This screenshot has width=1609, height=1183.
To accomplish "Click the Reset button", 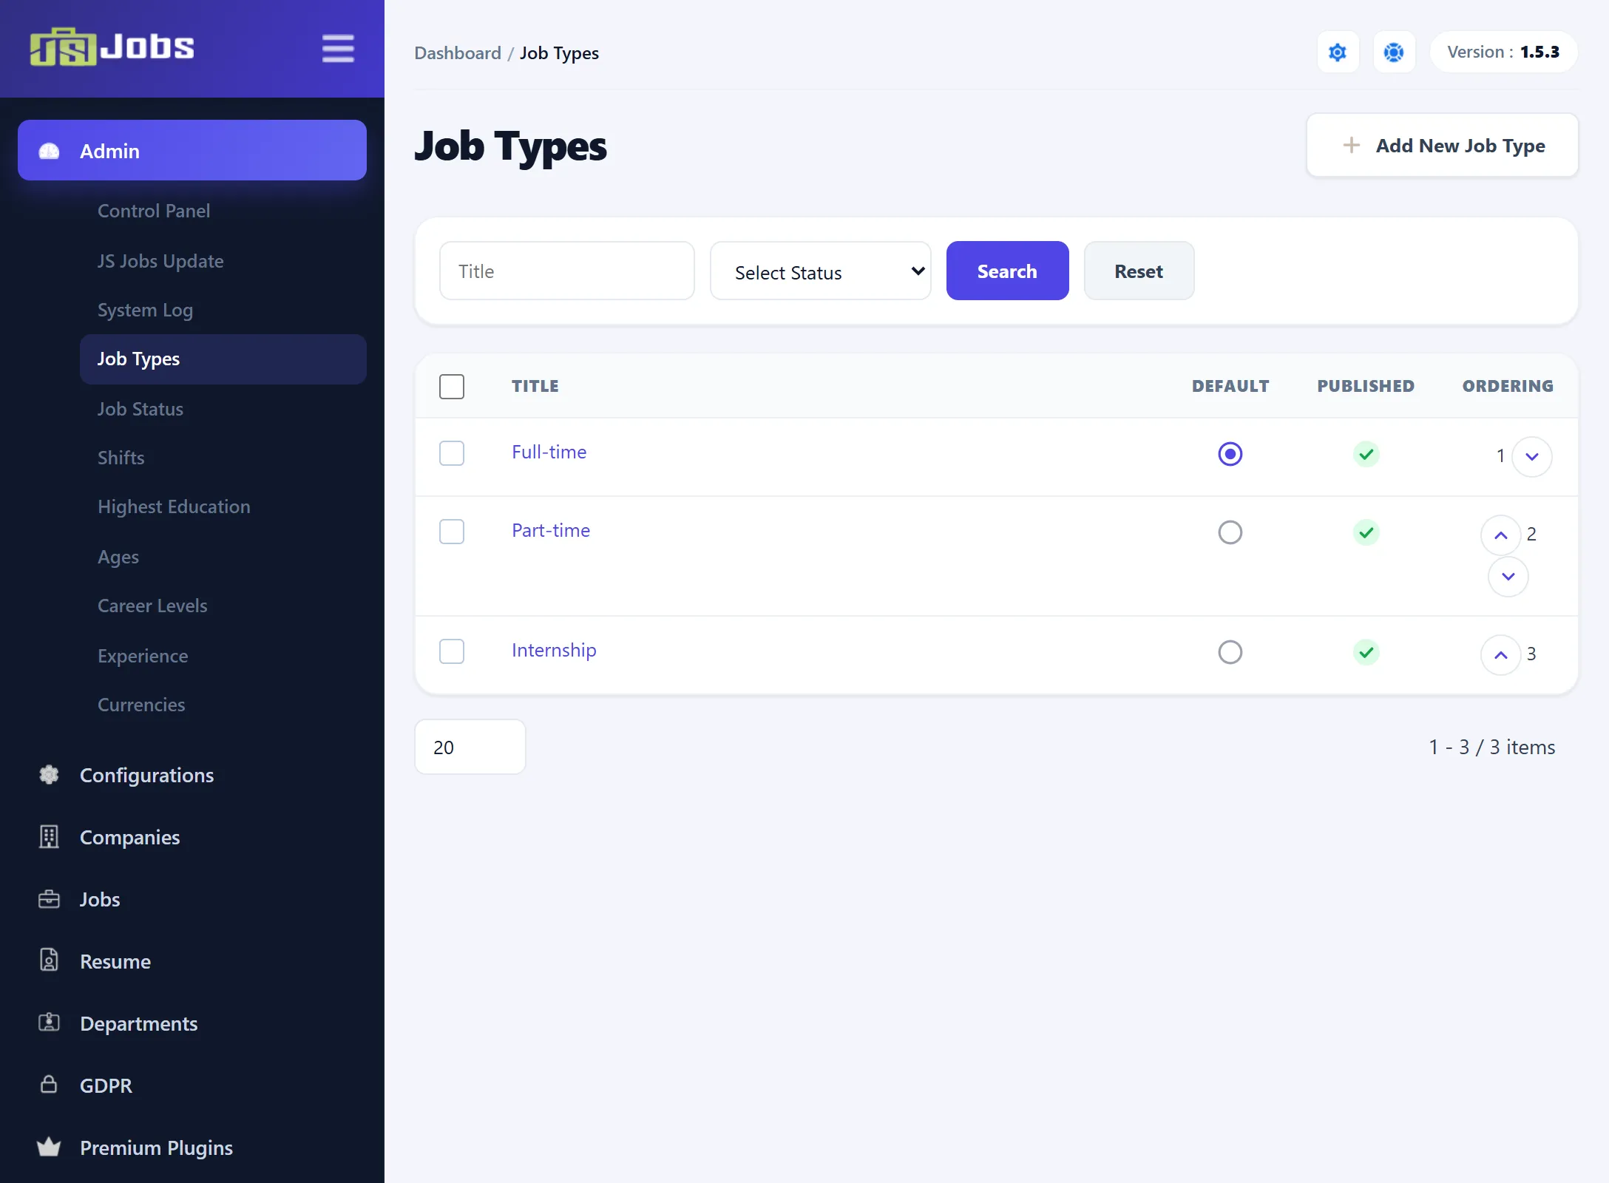I will [1139, 271].
